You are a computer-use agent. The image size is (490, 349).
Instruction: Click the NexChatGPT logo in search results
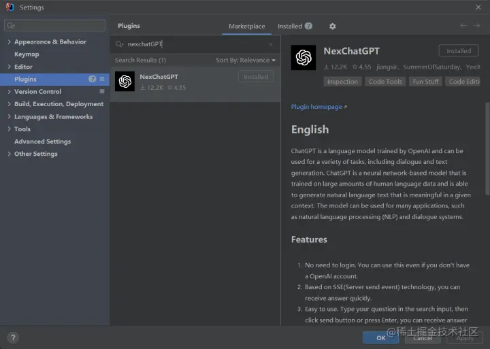[x=125, y=81]
